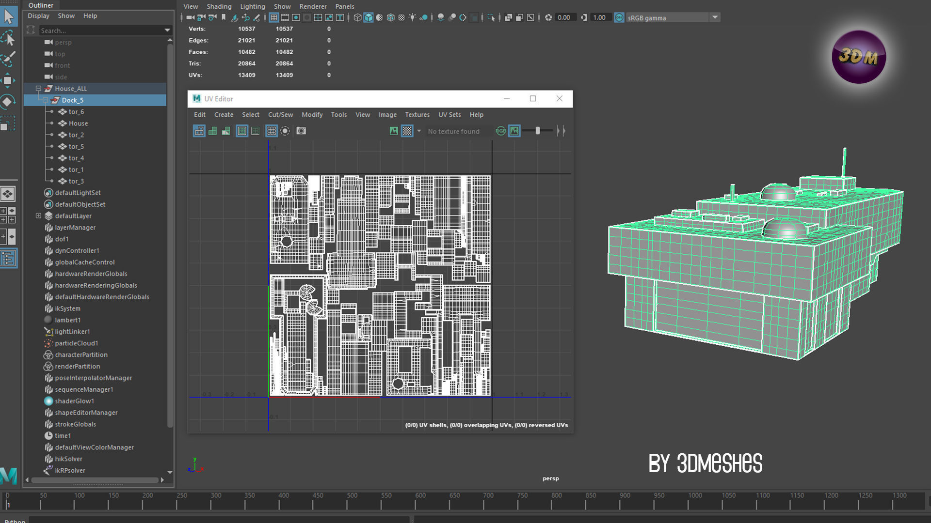Expand the defaultLayer node

38,216
